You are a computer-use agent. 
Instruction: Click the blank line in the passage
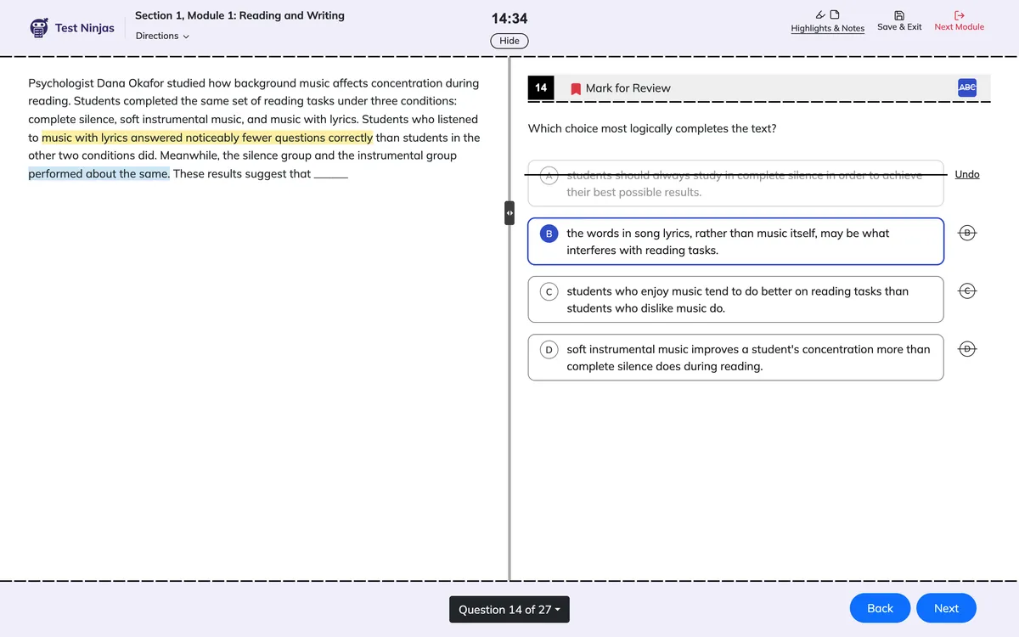click(x=331, y=176)
